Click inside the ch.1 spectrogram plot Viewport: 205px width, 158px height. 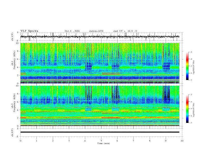tap(100, 63)
